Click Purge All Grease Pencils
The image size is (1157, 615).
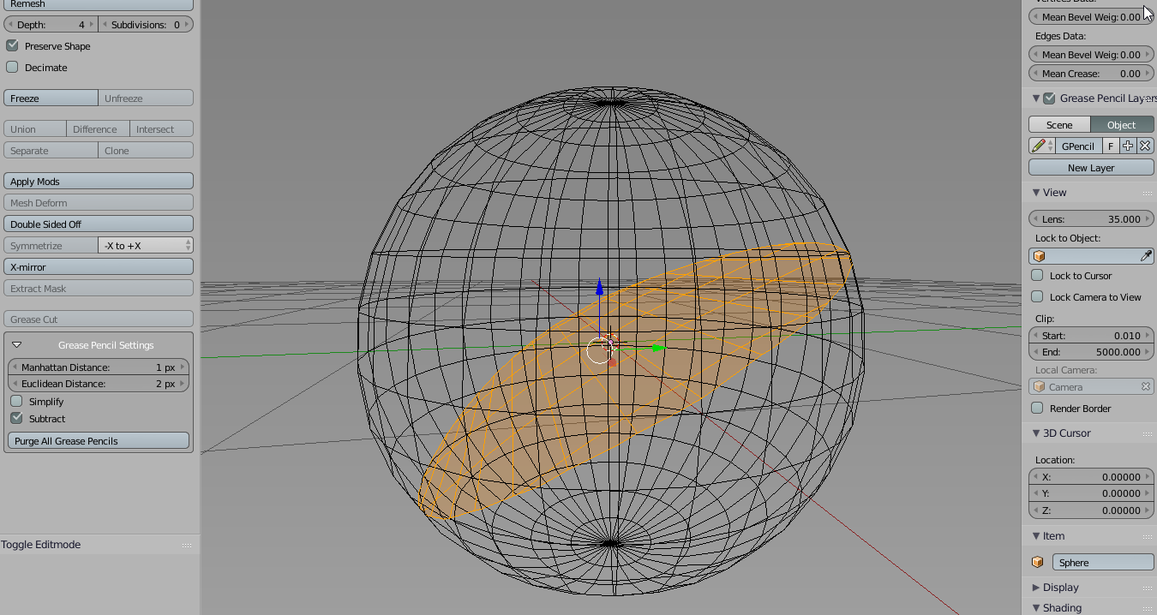tap(99, 441)
